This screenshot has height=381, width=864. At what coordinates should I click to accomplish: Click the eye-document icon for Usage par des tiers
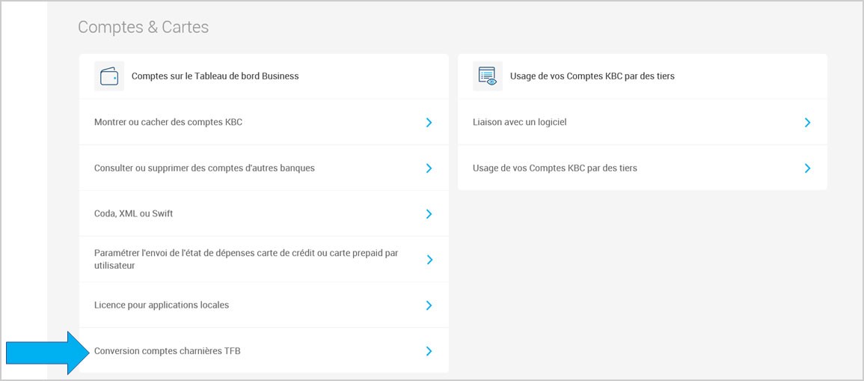tap(488, 76)
